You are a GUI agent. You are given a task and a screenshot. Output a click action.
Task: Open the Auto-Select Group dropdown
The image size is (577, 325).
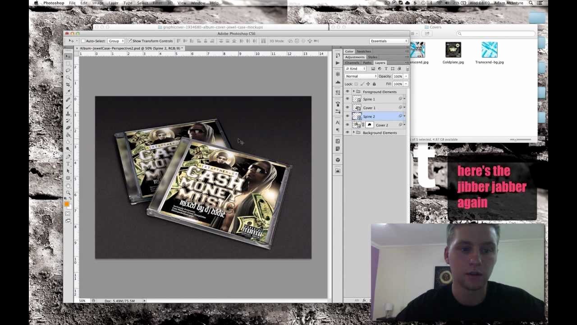click(116, 41)
